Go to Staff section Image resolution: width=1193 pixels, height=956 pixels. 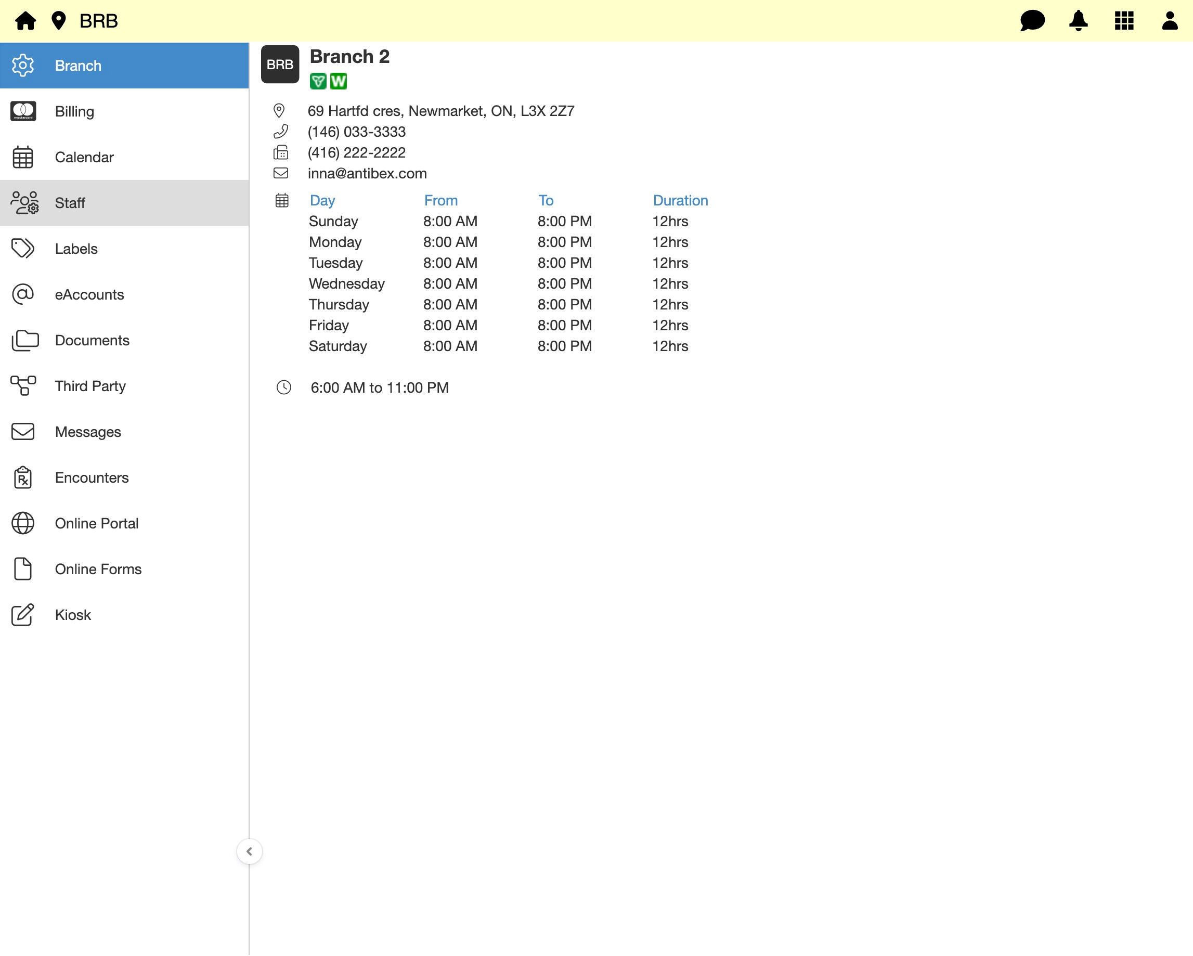[x=70, y=203]
